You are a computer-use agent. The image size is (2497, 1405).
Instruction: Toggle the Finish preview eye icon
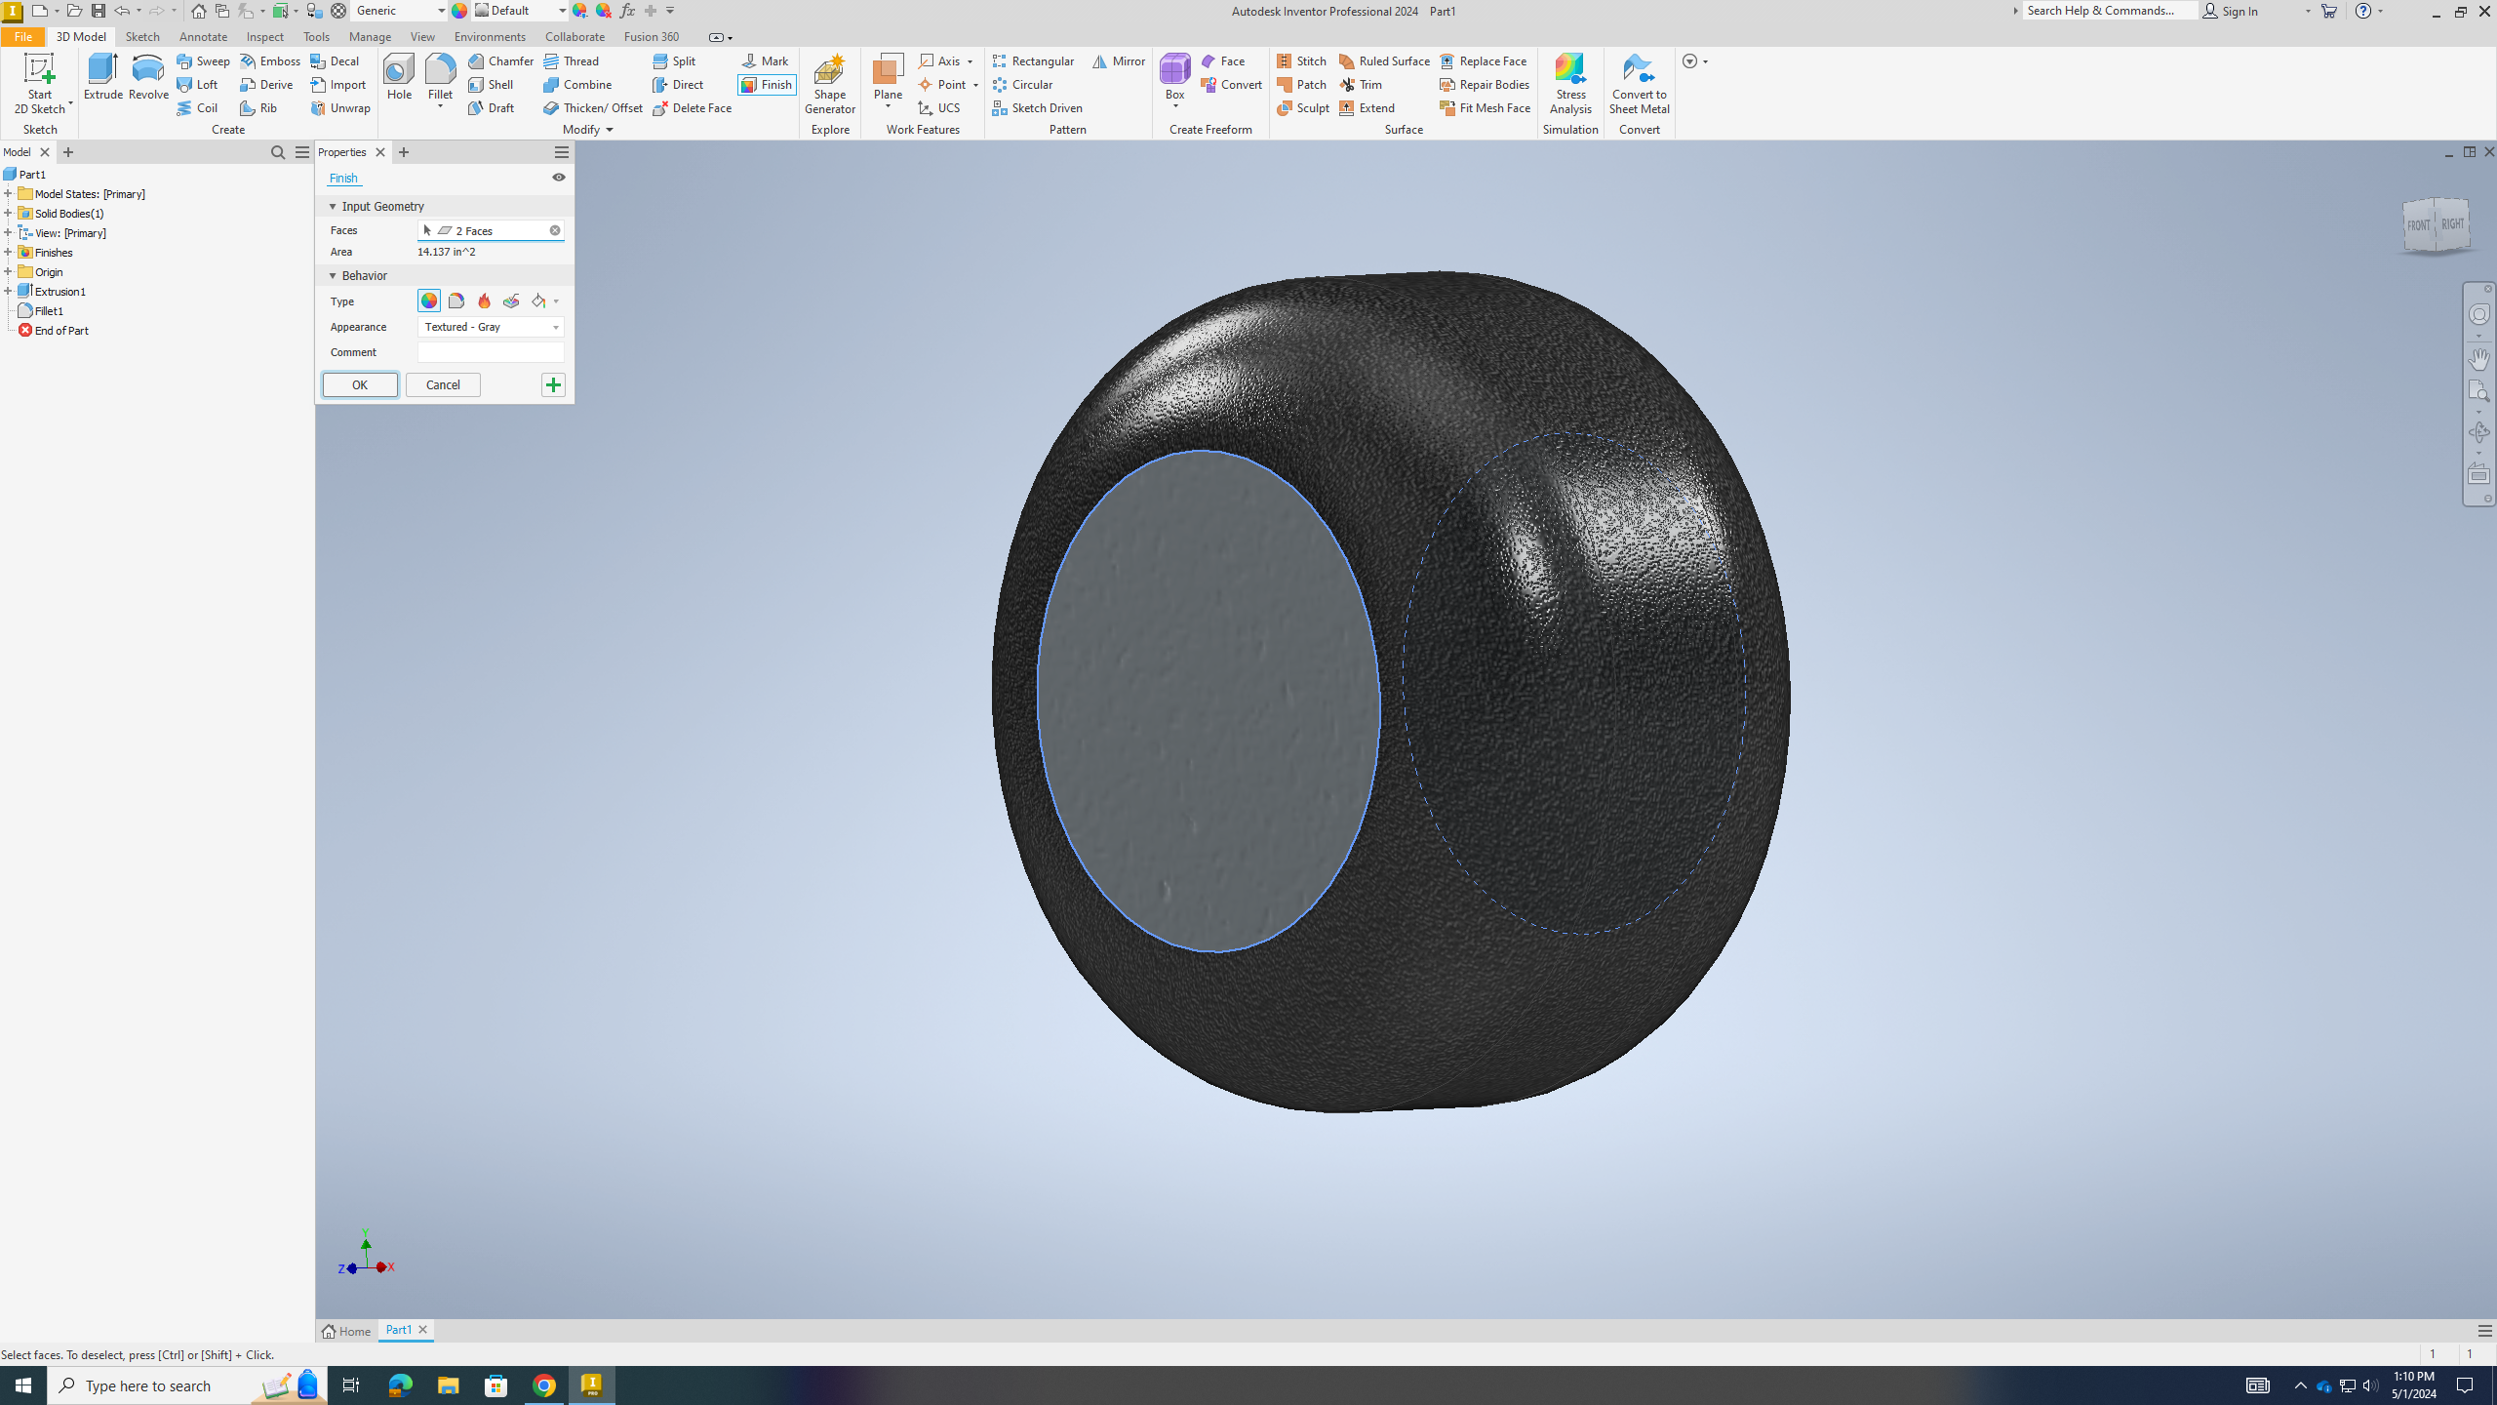point(559,178)
